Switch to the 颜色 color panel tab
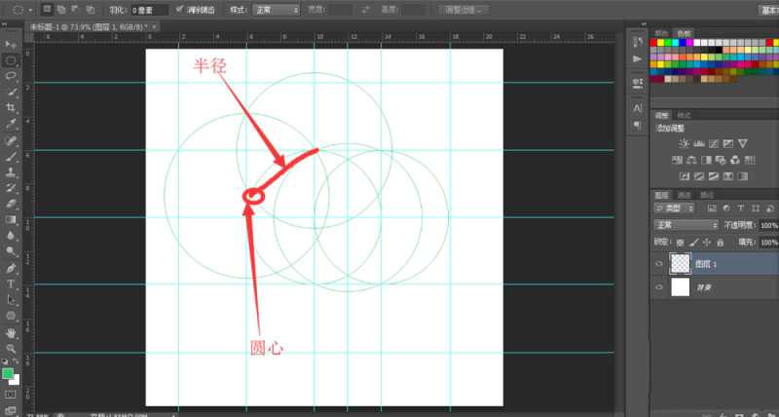 tap(662, 32)
